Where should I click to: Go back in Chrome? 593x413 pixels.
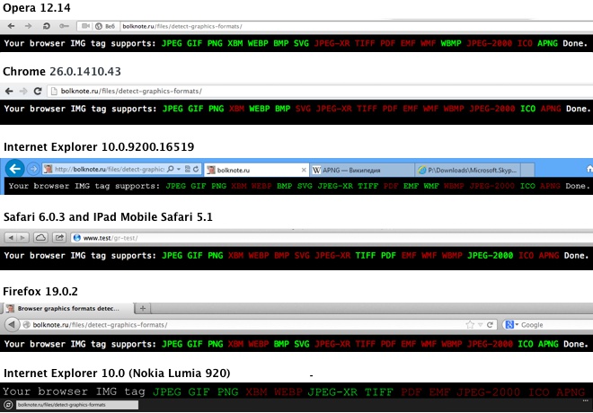9,91
